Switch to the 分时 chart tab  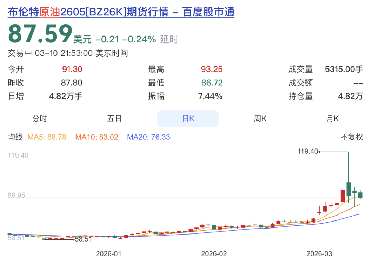pos(40,119)
